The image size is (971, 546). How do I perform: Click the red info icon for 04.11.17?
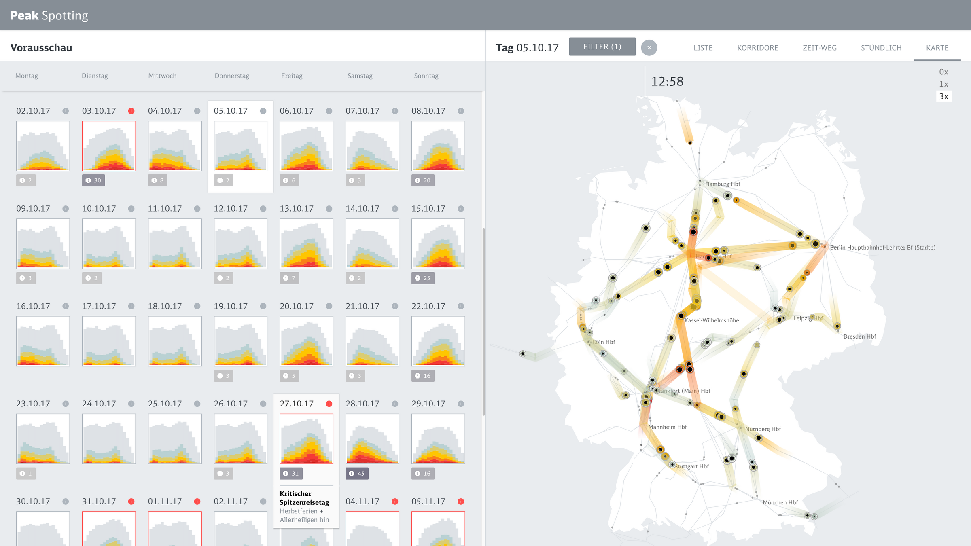395,502
